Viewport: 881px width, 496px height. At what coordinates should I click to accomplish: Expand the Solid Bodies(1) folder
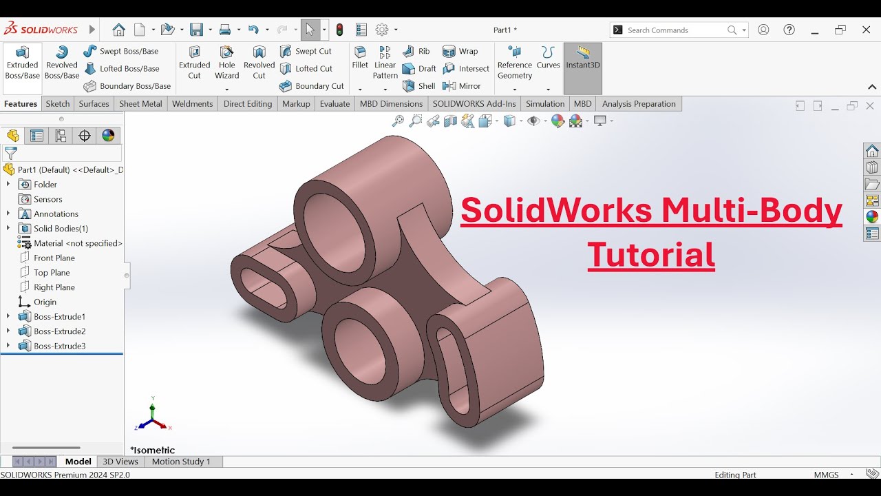[x=8, y=228]
